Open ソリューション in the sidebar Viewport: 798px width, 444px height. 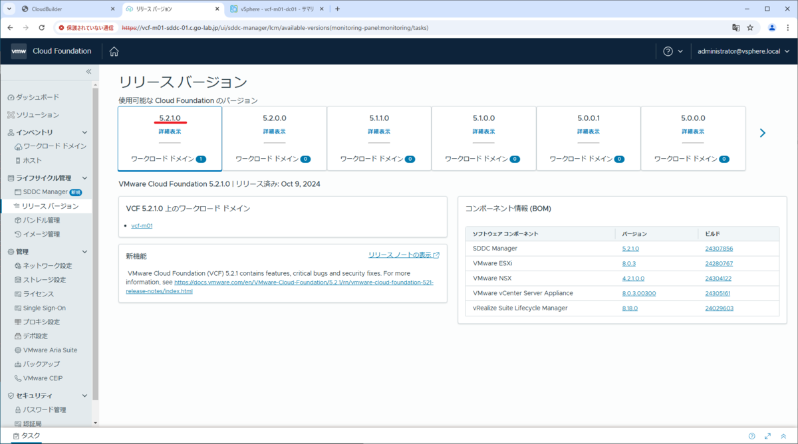(37, 115)
